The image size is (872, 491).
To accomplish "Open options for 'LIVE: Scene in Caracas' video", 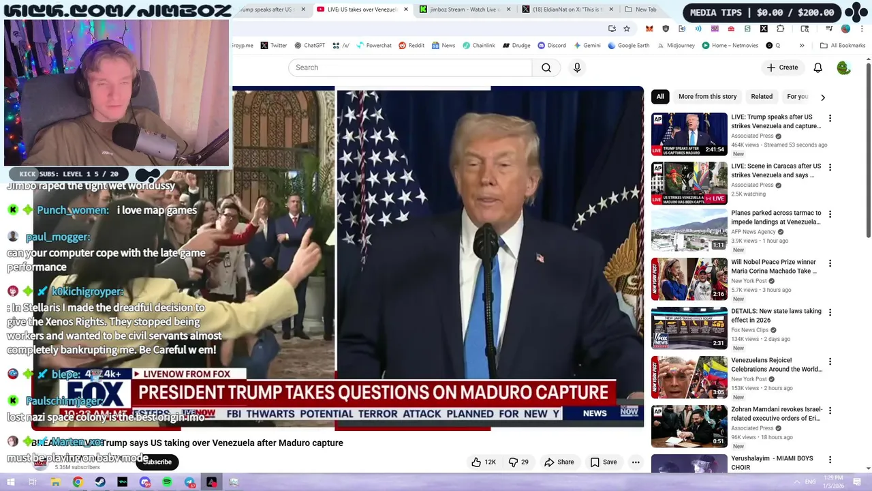I will pos(830,167).
